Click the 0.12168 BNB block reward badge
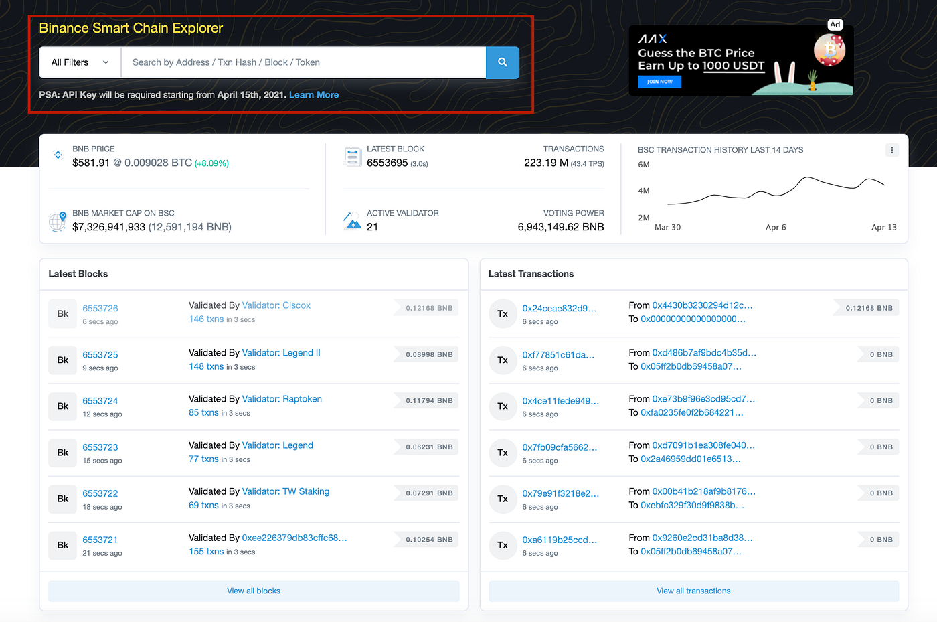937x622 pixels. pos(426,308)
